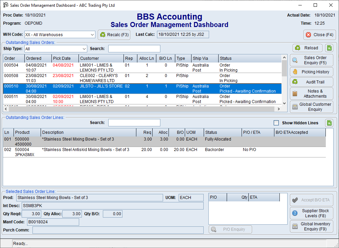Open Supplier Stock Levels (F8)

point(311,213)
